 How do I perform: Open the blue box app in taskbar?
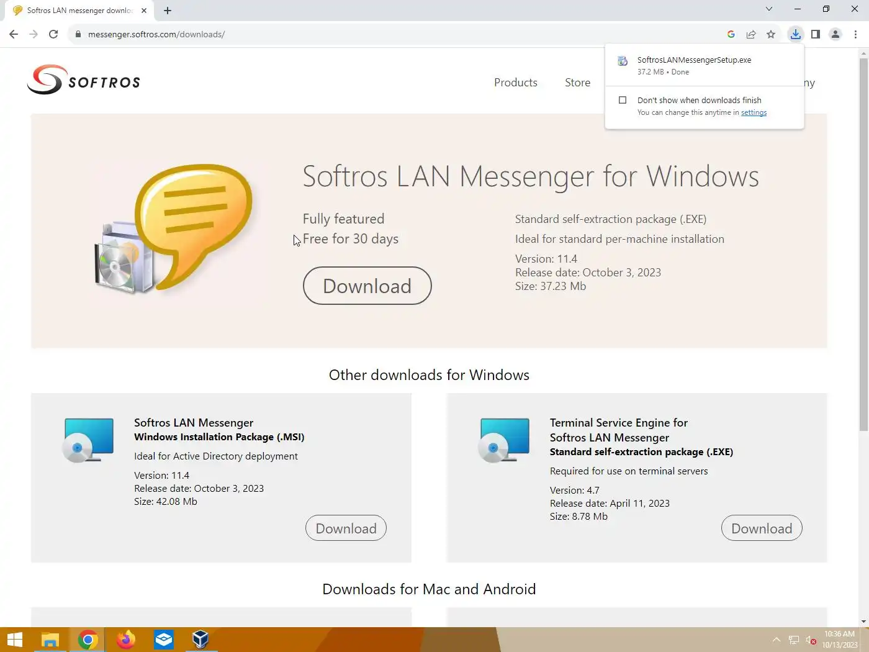[164, 640]
